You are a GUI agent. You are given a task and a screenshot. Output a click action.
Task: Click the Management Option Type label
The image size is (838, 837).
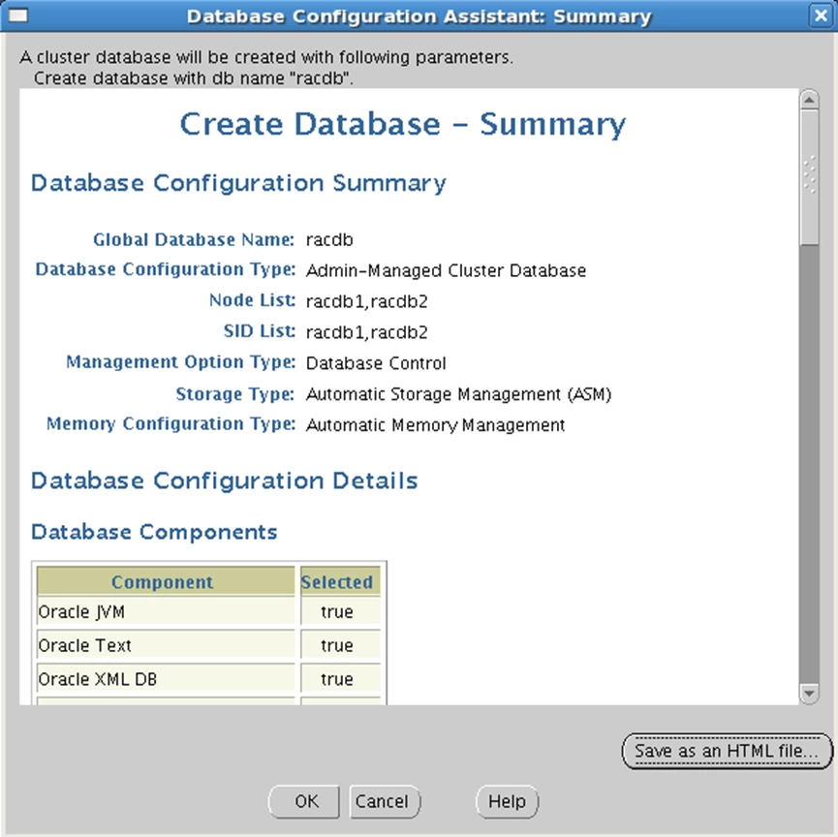pyautogui.click(x=180, y=362)
